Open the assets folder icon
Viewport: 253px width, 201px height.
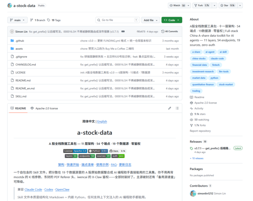(x=12, y=49)
